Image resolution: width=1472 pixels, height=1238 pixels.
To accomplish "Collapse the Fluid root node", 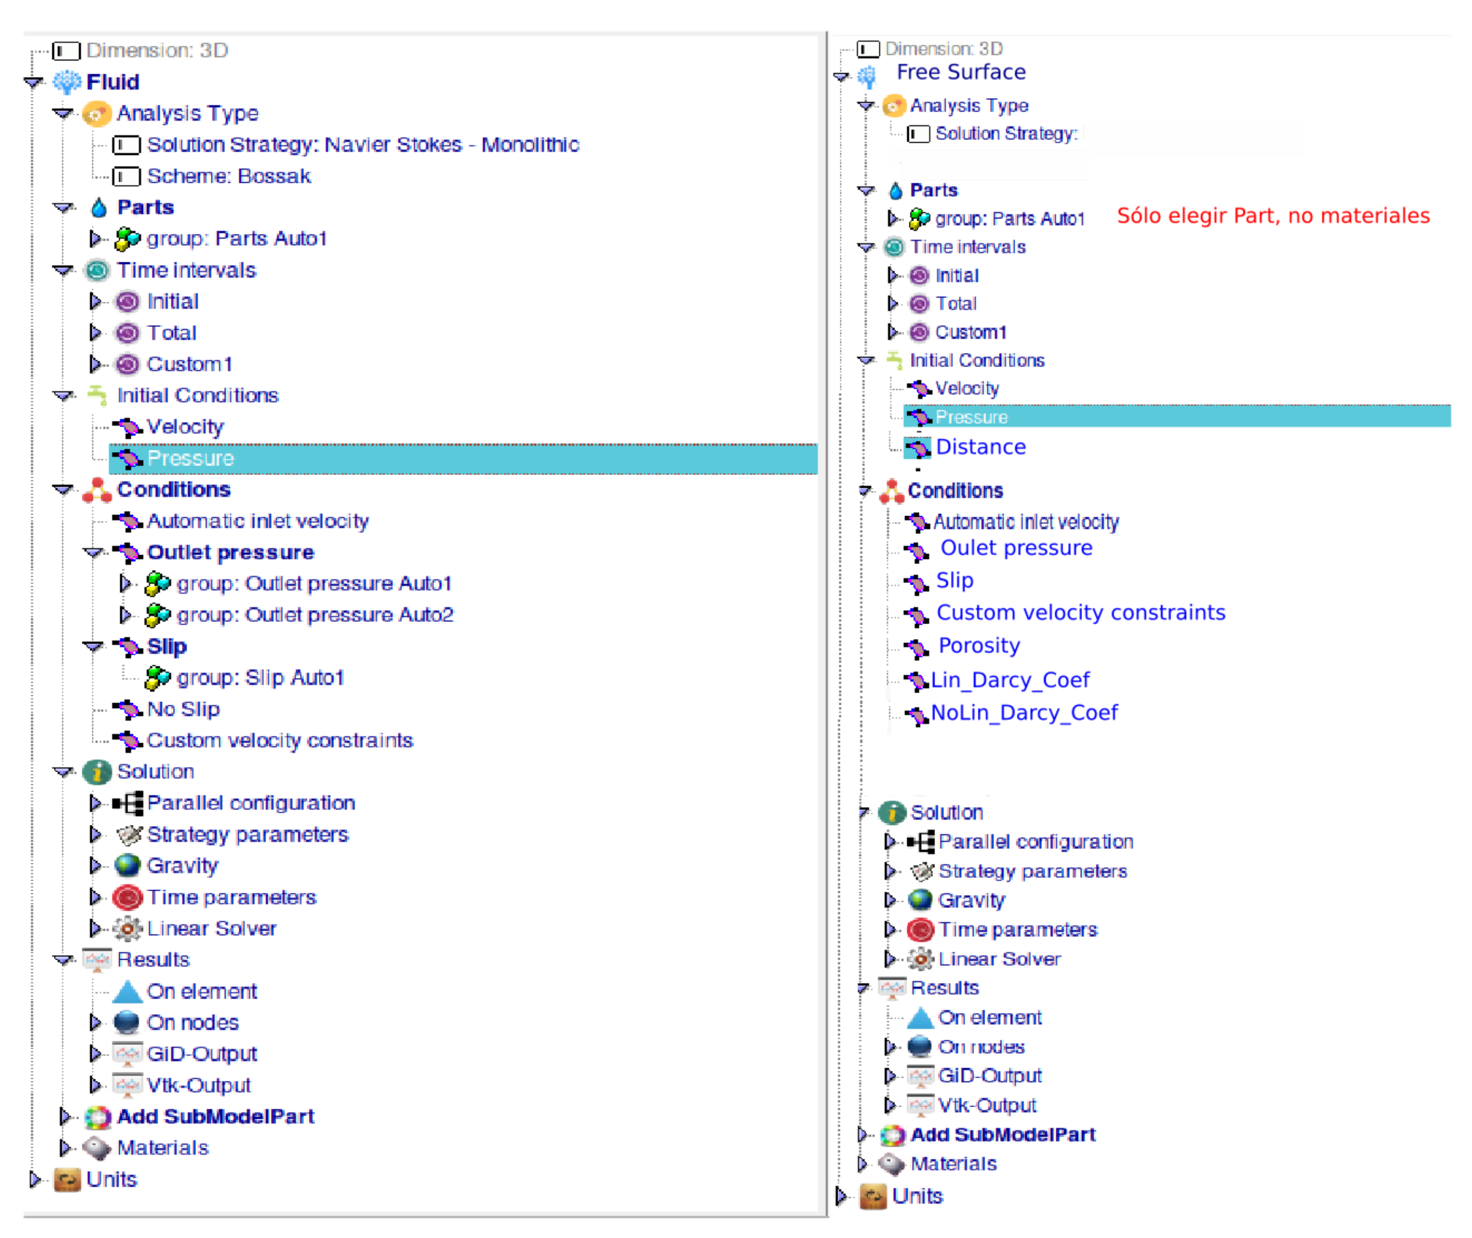I will 33,82.
